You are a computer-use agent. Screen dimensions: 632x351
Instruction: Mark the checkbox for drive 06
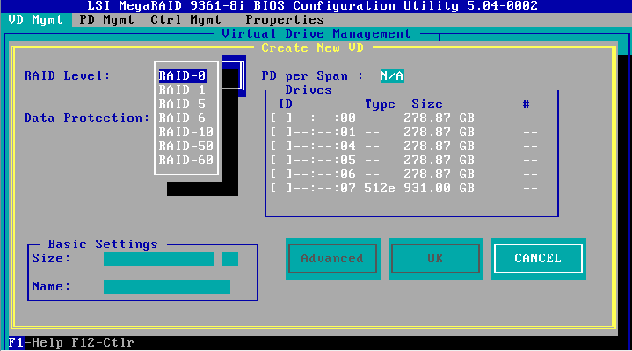(x=281, y=175)
